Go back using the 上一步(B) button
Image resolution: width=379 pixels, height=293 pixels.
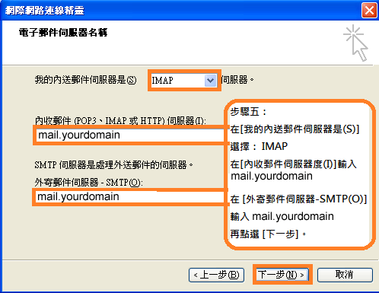[216, 275]
